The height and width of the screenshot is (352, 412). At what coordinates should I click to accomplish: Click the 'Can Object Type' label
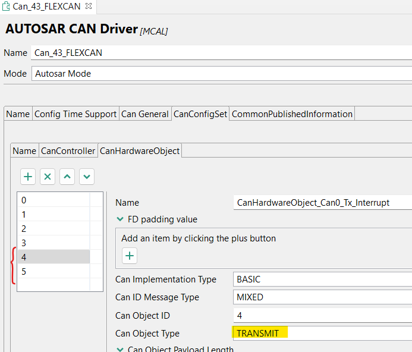tap(147, 334)
